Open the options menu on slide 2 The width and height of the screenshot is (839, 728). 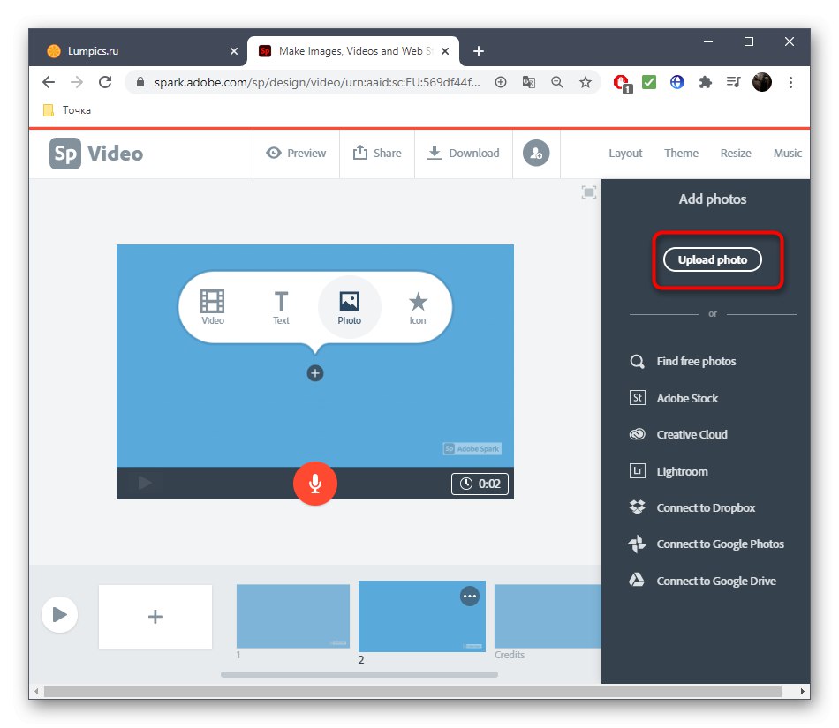[x=470, y=597]
